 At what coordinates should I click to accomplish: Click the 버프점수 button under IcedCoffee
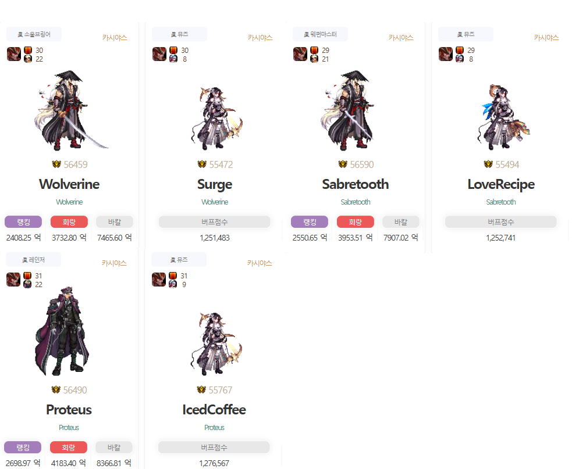(214, 447)
